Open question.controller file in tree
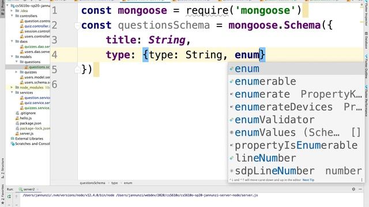 point(35,21)
